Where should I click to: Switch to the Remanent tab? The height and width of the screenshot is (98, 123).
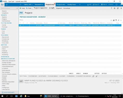point(39,4)
